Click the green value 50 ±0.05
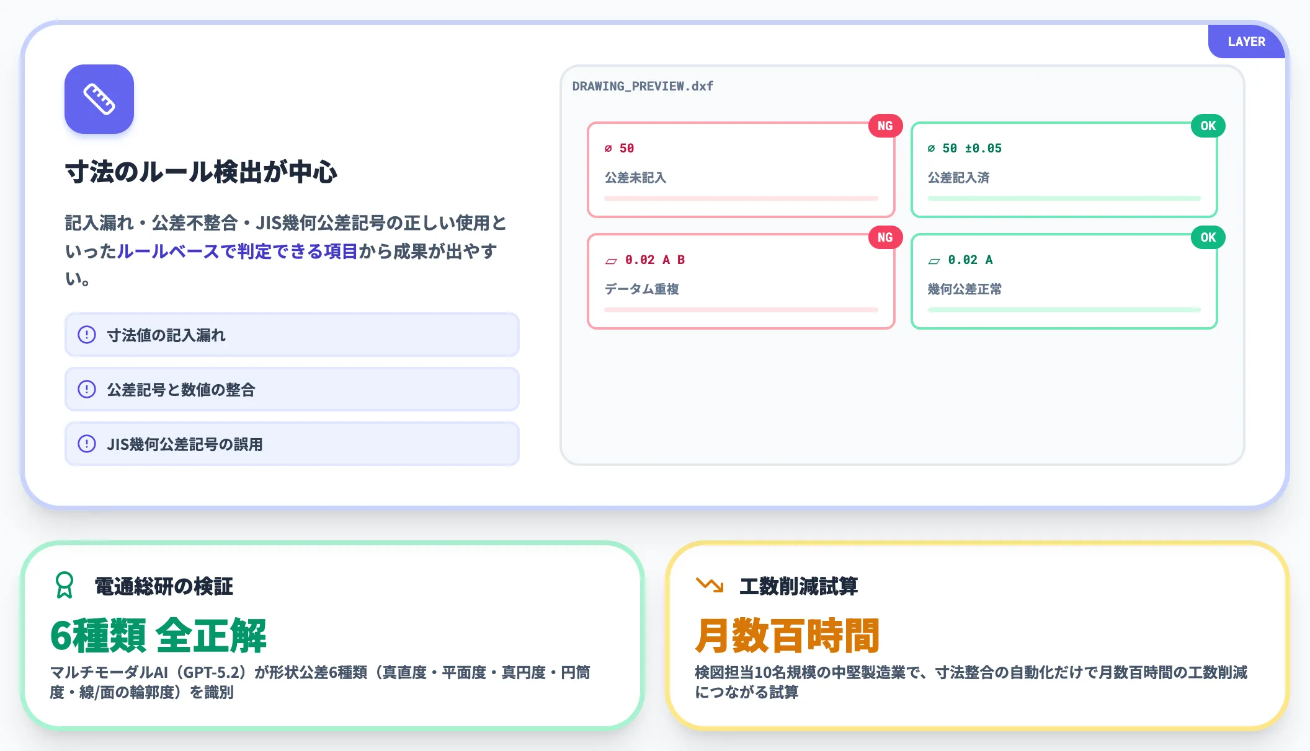 972,149
